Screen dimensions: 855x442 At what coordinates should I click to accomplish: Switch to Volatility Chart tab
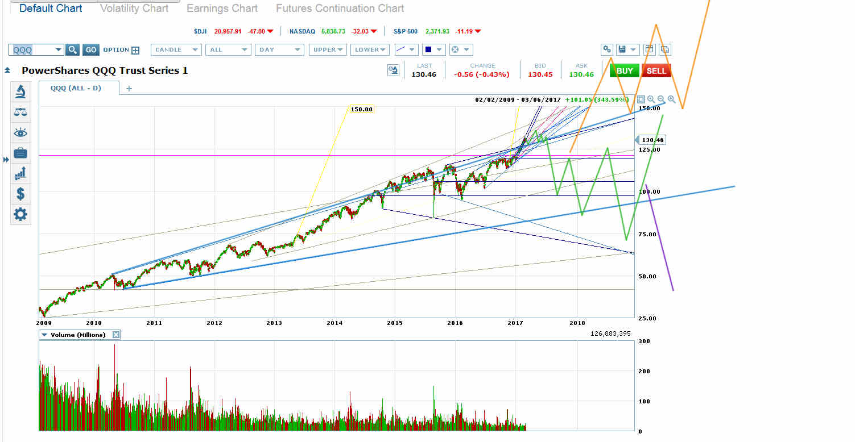[x=134, y=9]
